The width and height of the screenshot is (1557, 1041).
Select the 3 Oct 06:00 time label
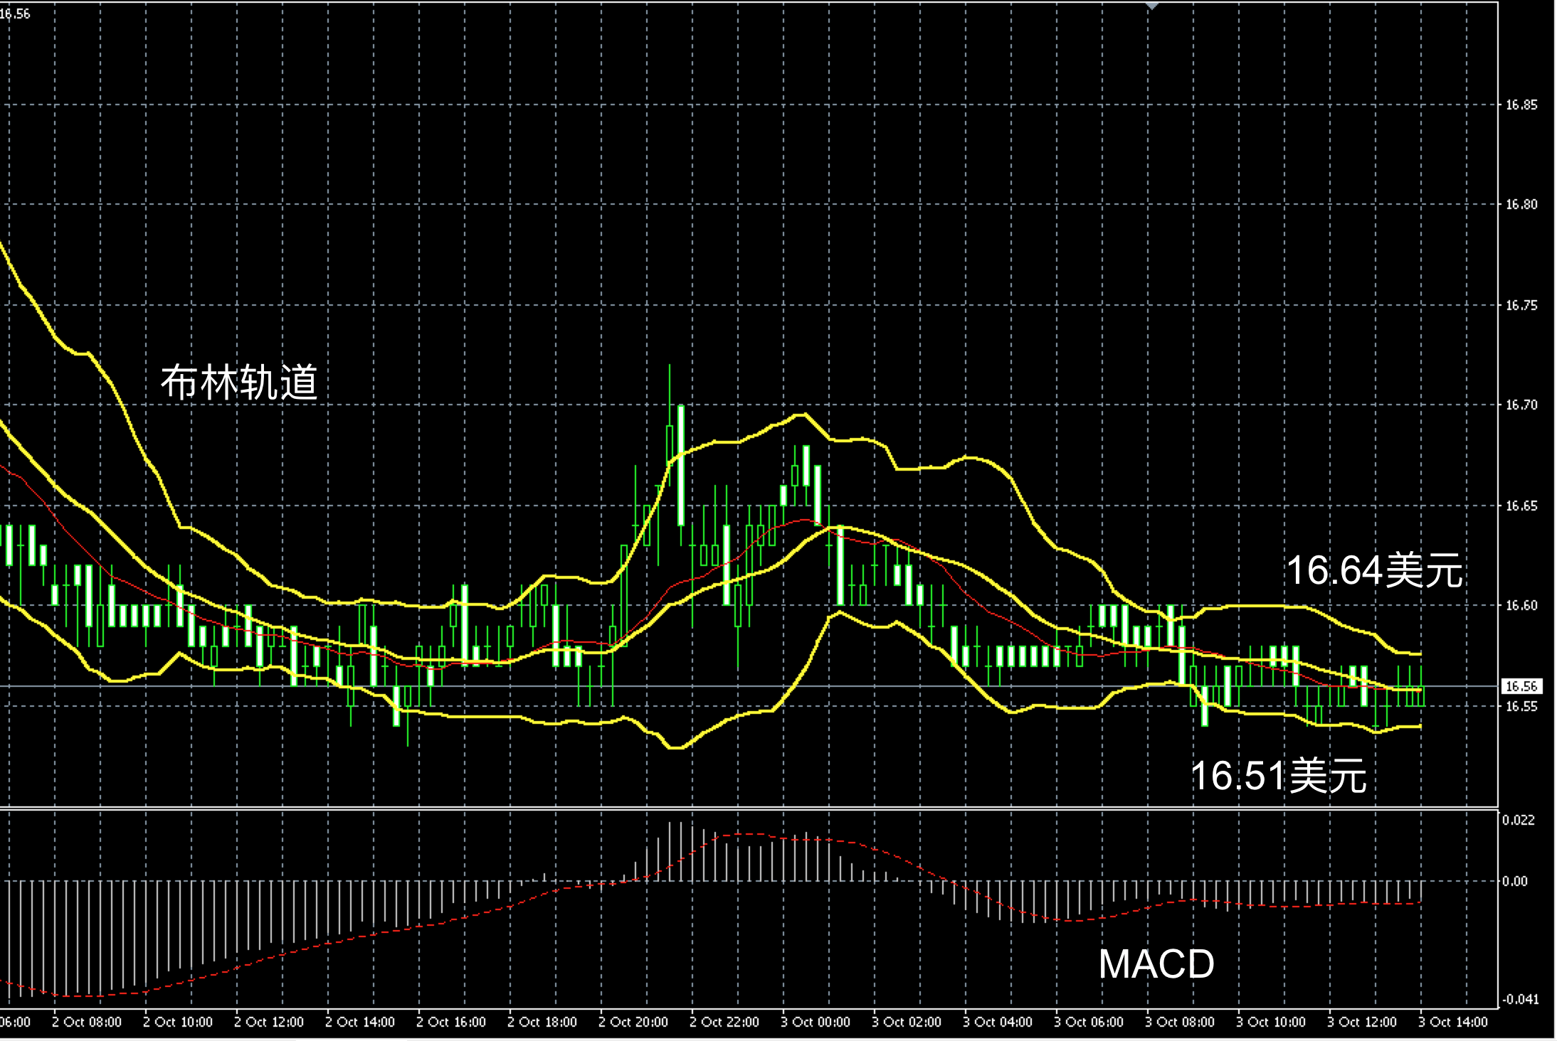click(x=1089, y=1023)
